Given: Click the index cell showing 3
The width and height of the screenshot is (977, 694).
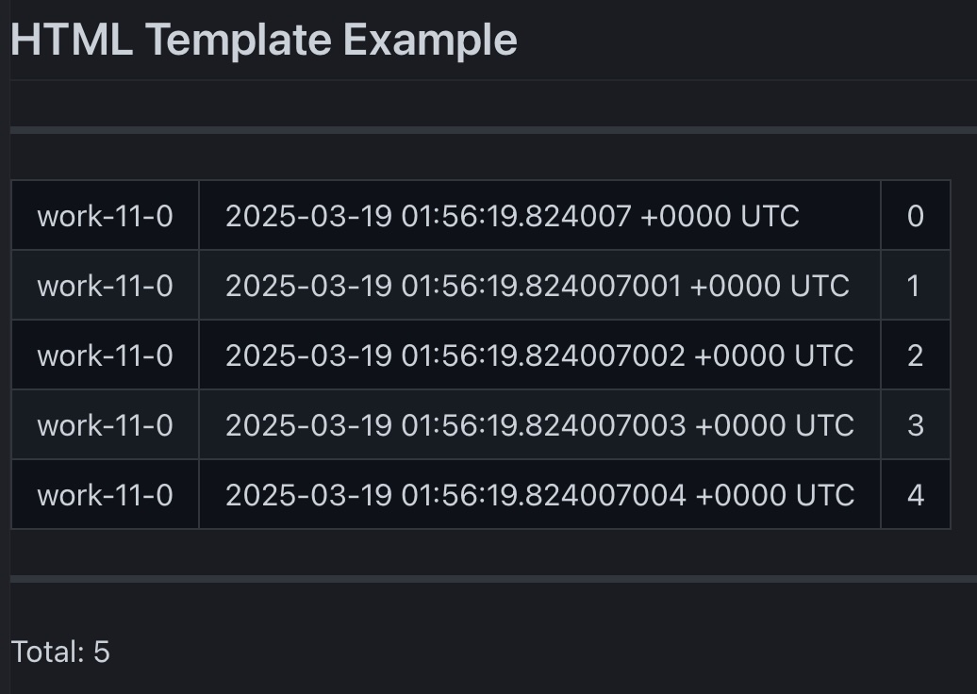Looking at the screenshot, I should [x=915, y=425].
